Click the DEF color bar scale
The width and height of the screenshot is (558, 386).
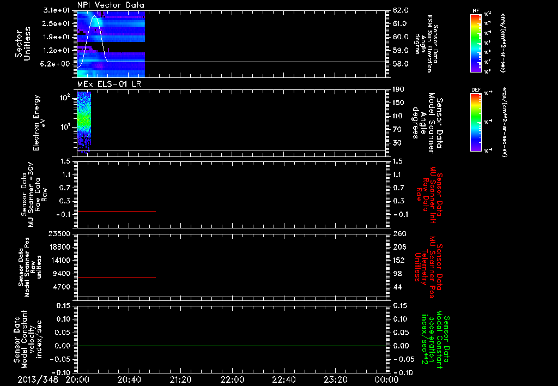click(x=476, y=122)
